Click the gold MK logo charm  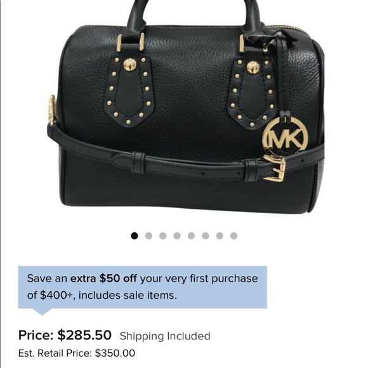coord(285,136)
